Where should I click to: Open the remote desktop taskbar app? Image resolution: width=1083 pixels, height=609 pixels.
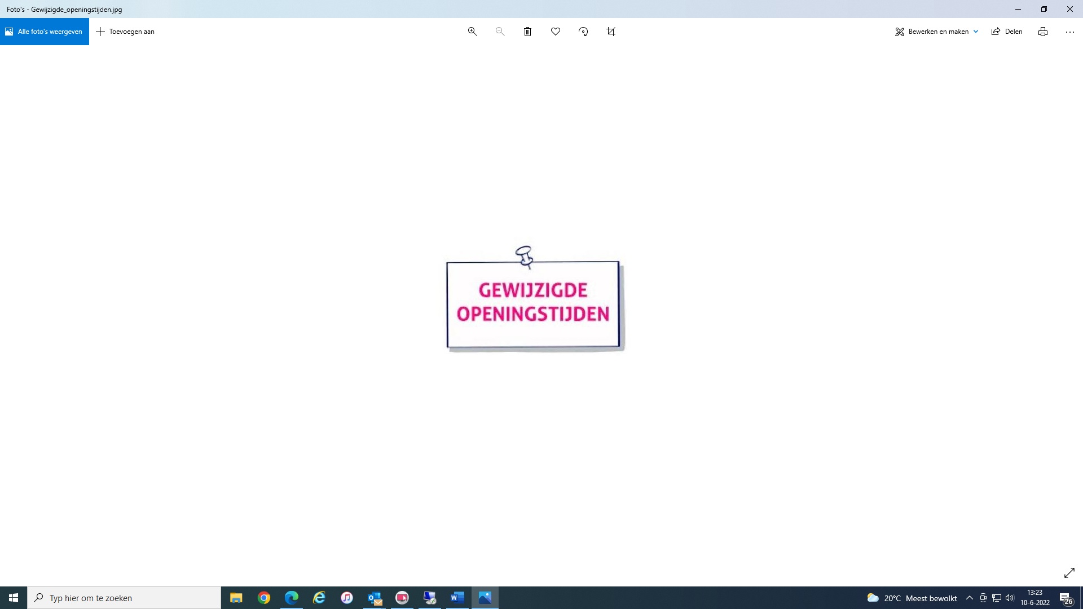click(430, 598)
